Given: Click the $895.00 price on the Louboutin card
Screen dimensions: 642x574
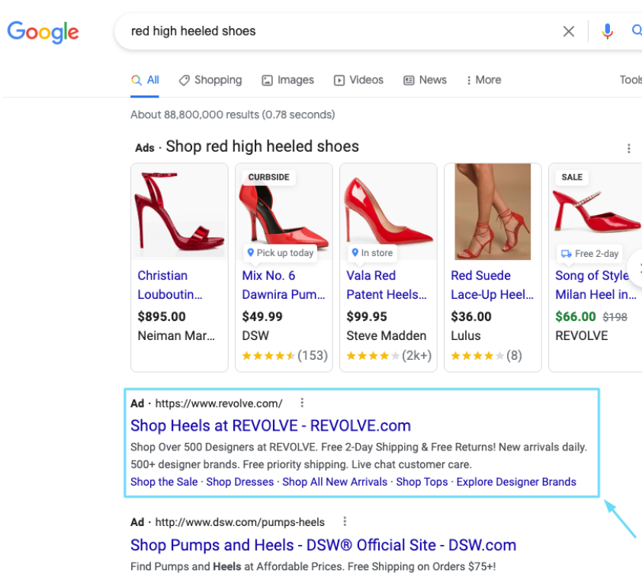Looking at the screenshot, I should 162,316.
